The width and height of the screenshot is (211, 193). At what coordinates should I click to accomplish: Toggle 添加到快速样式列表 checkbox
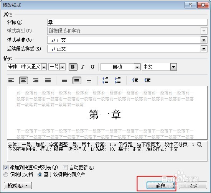click(6, 167)
